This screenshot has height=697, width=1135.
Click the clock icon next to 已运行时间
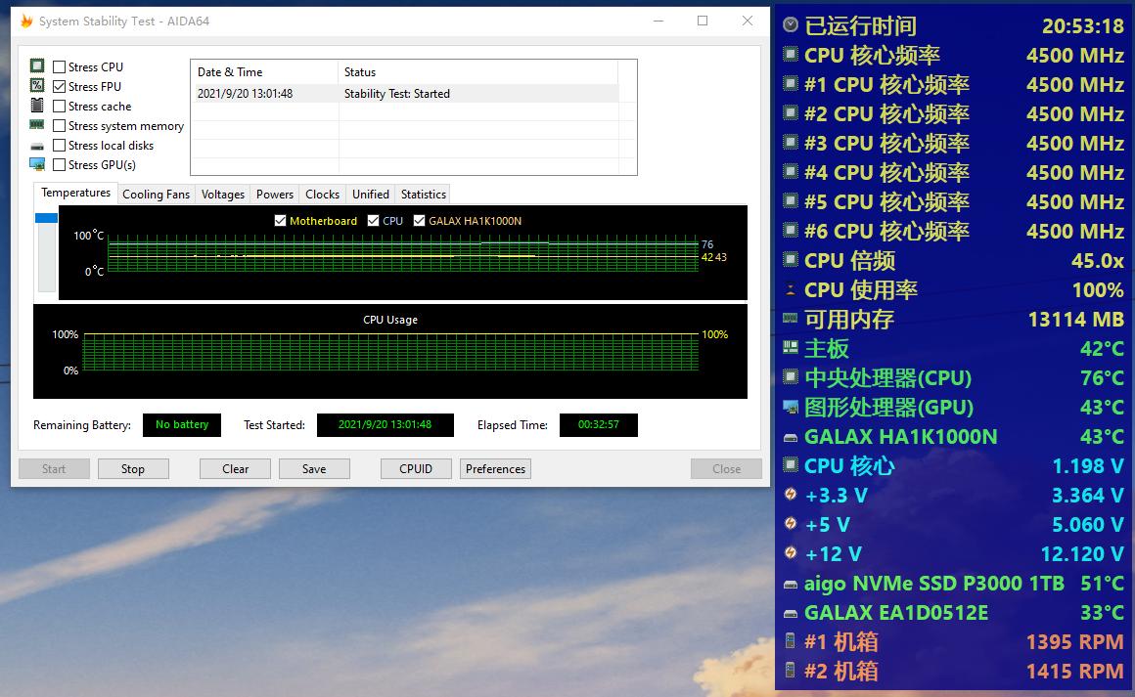[791, 25]
